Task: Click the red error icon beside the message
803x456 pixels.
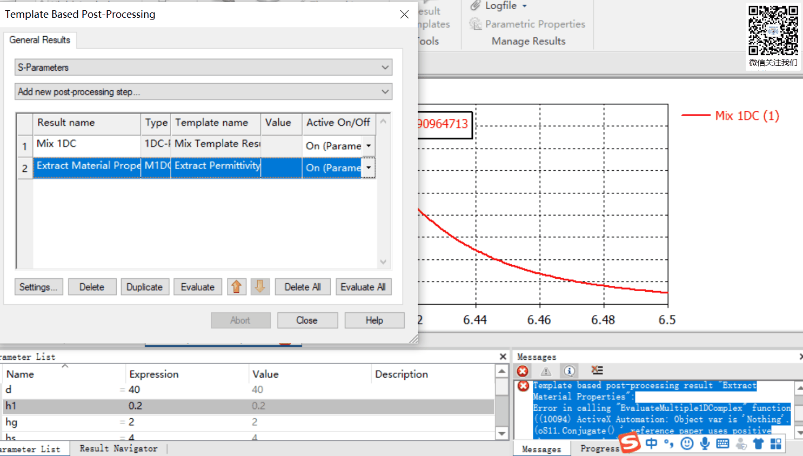Action: coord(523,386)
